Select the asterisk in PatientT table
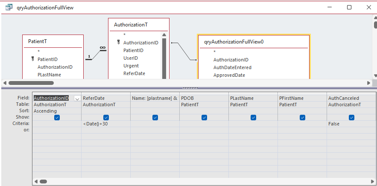Screen dimensions: 377x186 38,52
